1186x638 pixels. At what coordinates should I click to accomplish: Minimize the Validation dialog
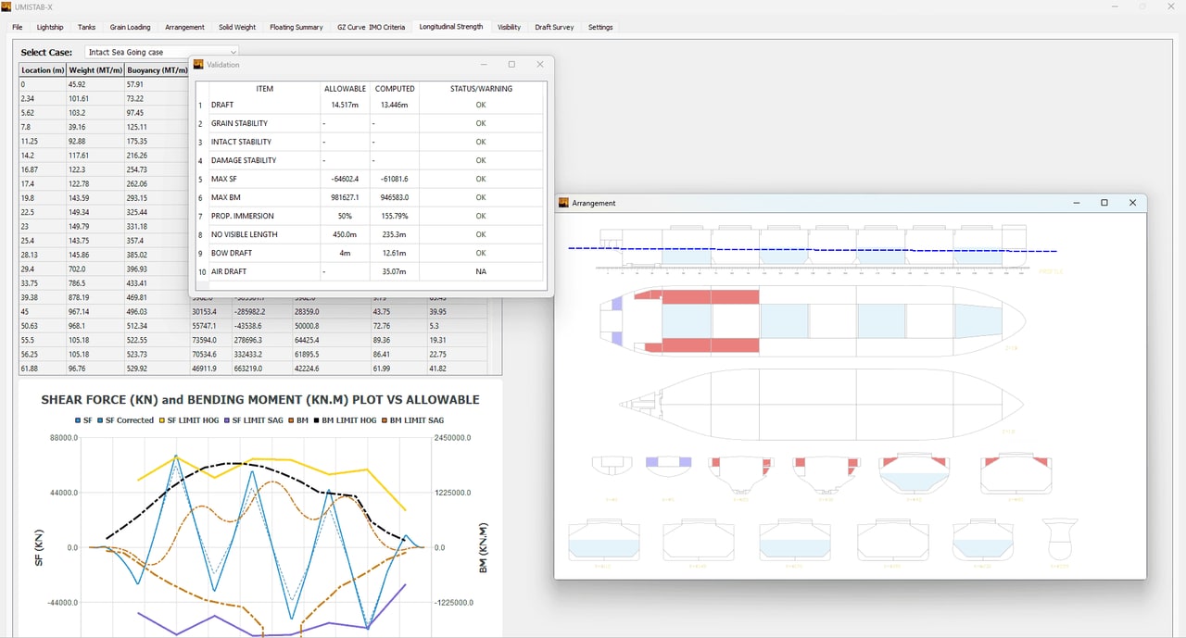pos(484,65)
